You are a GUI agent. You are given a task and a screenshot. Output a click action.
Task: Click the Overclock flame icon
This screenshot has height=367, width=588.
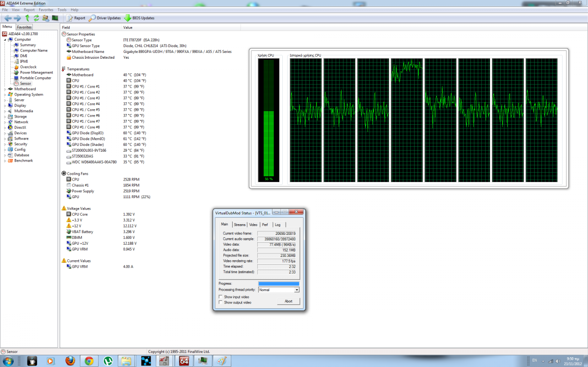click(16, 67)
